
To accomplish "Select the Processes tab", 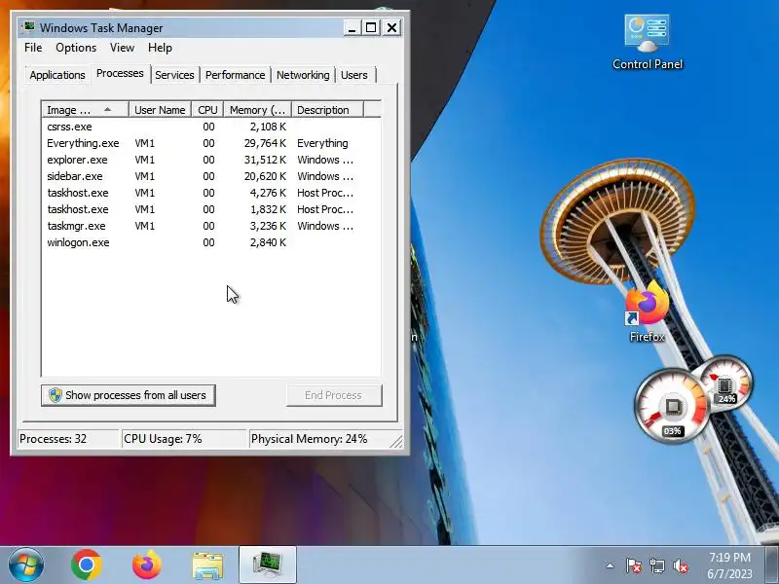I will point(120,74).
